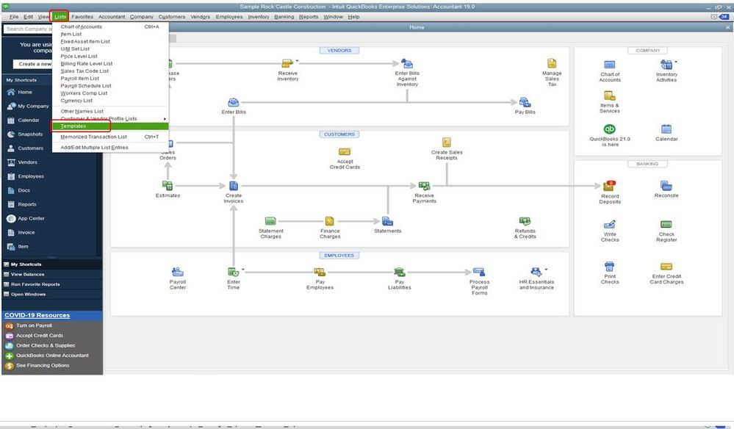Choose Sales Tax Code List entry
This screenshot has height=429, width=734.
point(110,71)
